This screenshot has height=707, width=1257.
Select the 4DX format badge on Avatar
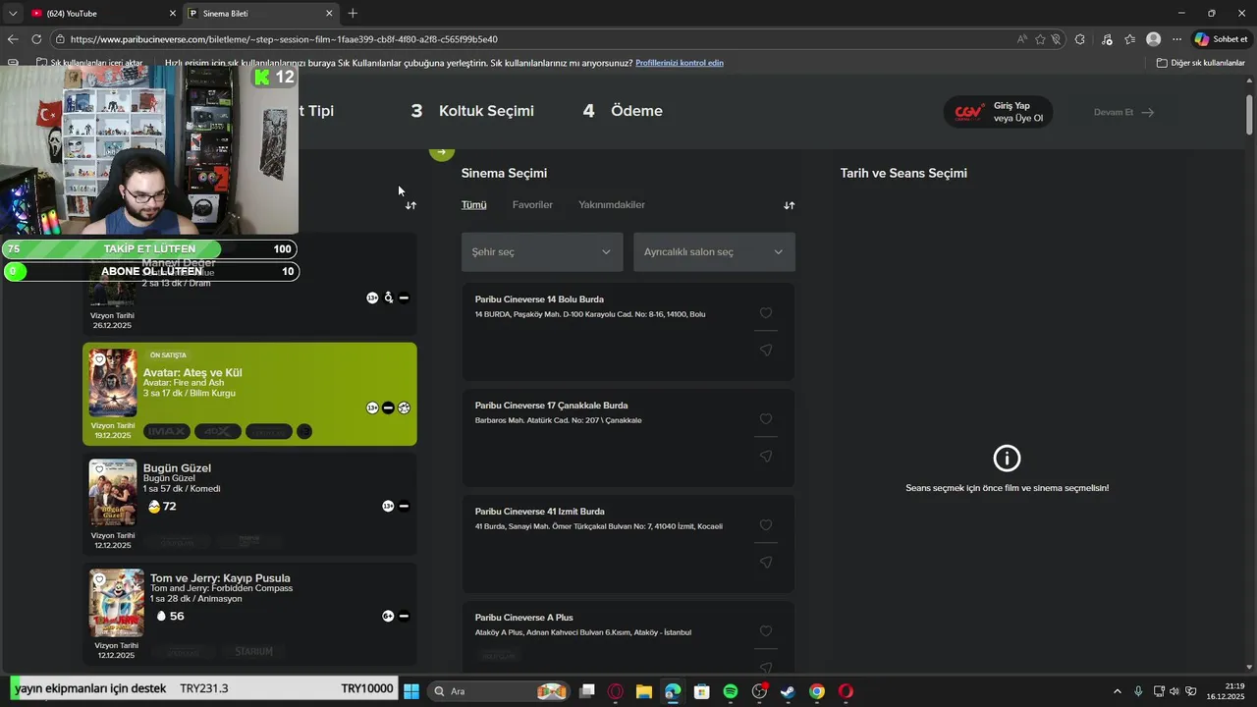pos(218,431)
